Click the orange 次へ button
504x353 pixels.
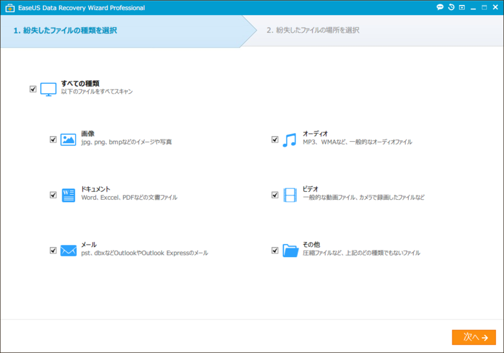[474, 337]
